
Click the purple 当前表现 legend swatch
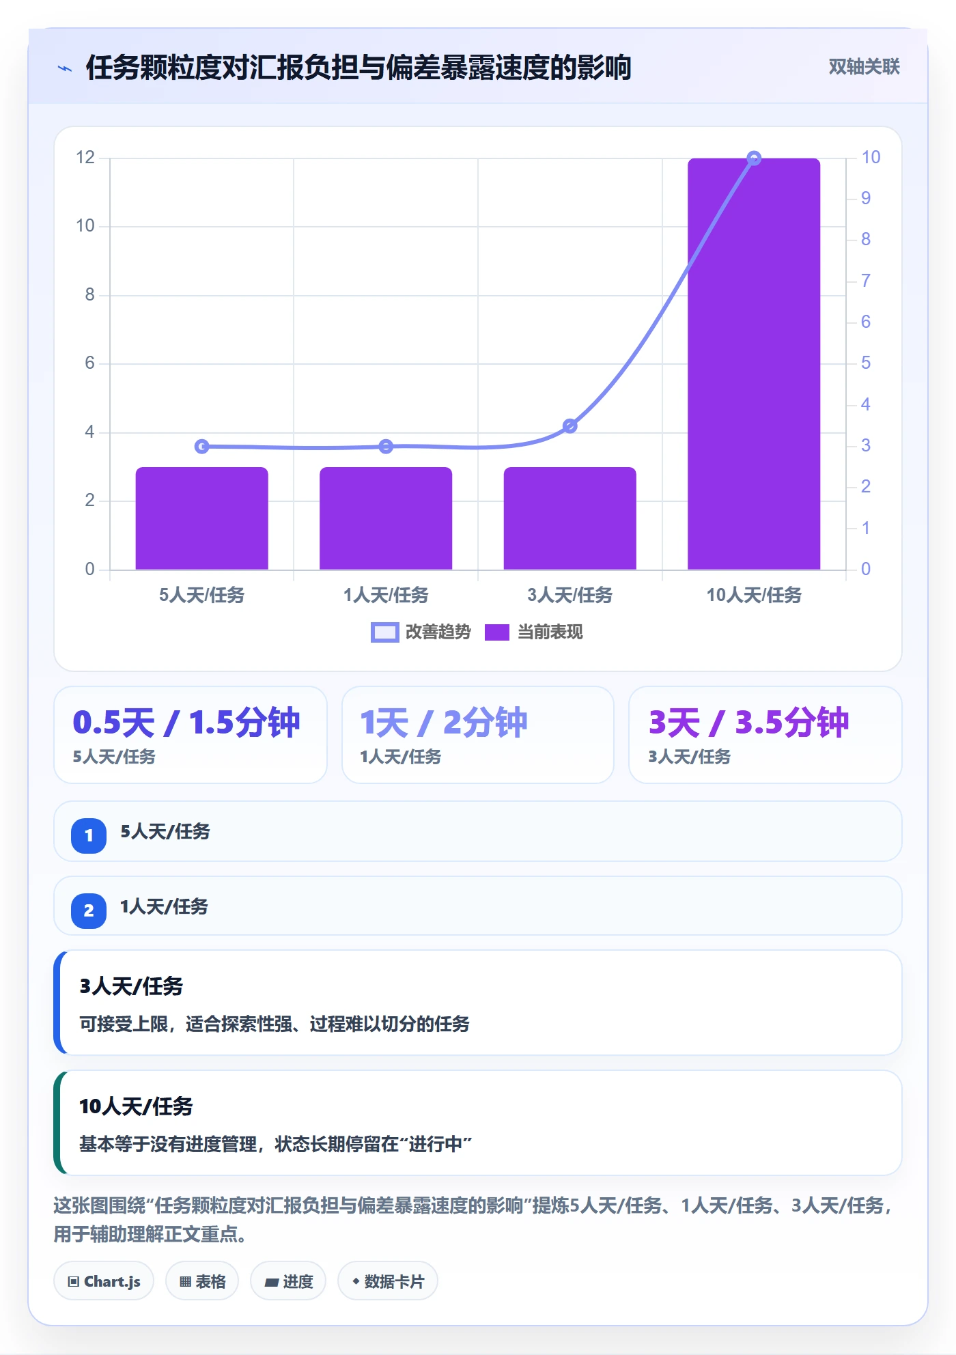(x=497, y=632)
